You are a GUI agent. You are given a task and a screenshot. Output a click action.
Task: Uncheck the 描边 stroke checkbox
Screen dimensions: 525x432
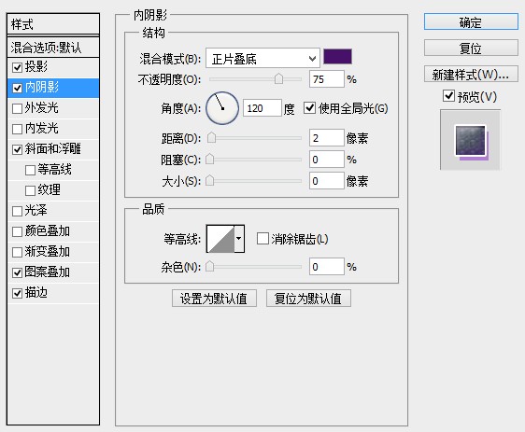tap(17, 294)
